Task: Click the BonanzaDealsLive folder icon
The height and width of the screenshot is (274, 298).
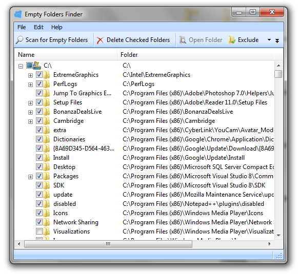Action: pos(46,112)
